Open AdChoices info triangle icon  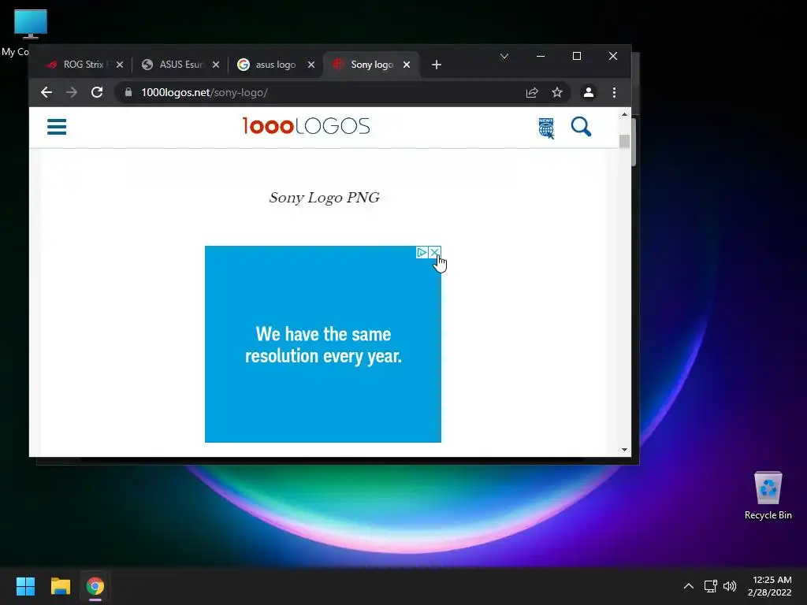click(422, 252)
